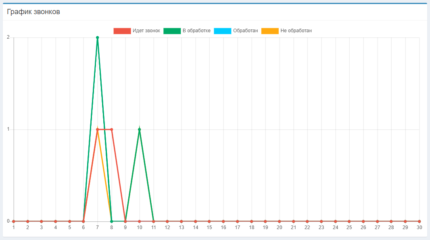Click the red Идет звонок legend swatch

tap(122, 31)
